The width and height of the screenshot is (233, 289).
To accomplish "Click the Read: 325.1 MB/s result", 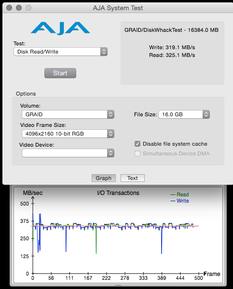I will click(x=172, y=55).
